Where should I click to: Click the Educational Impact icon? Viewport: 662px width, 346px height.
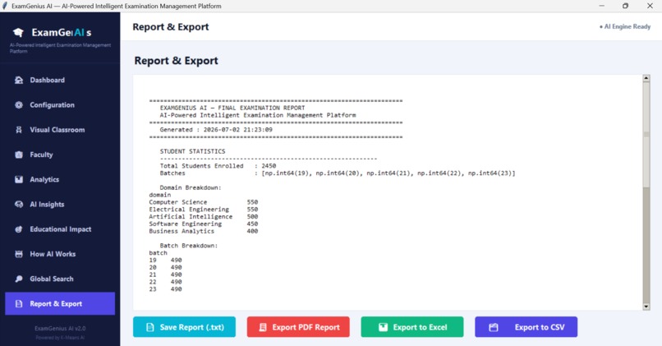click(x=19, y=229)
